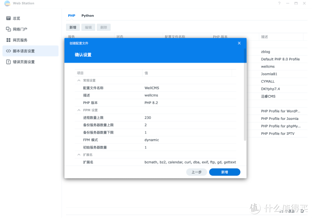Click the 备份服务器数量下限 label
This screenshot has height=218, width=312.
click(x=98, y=132)
